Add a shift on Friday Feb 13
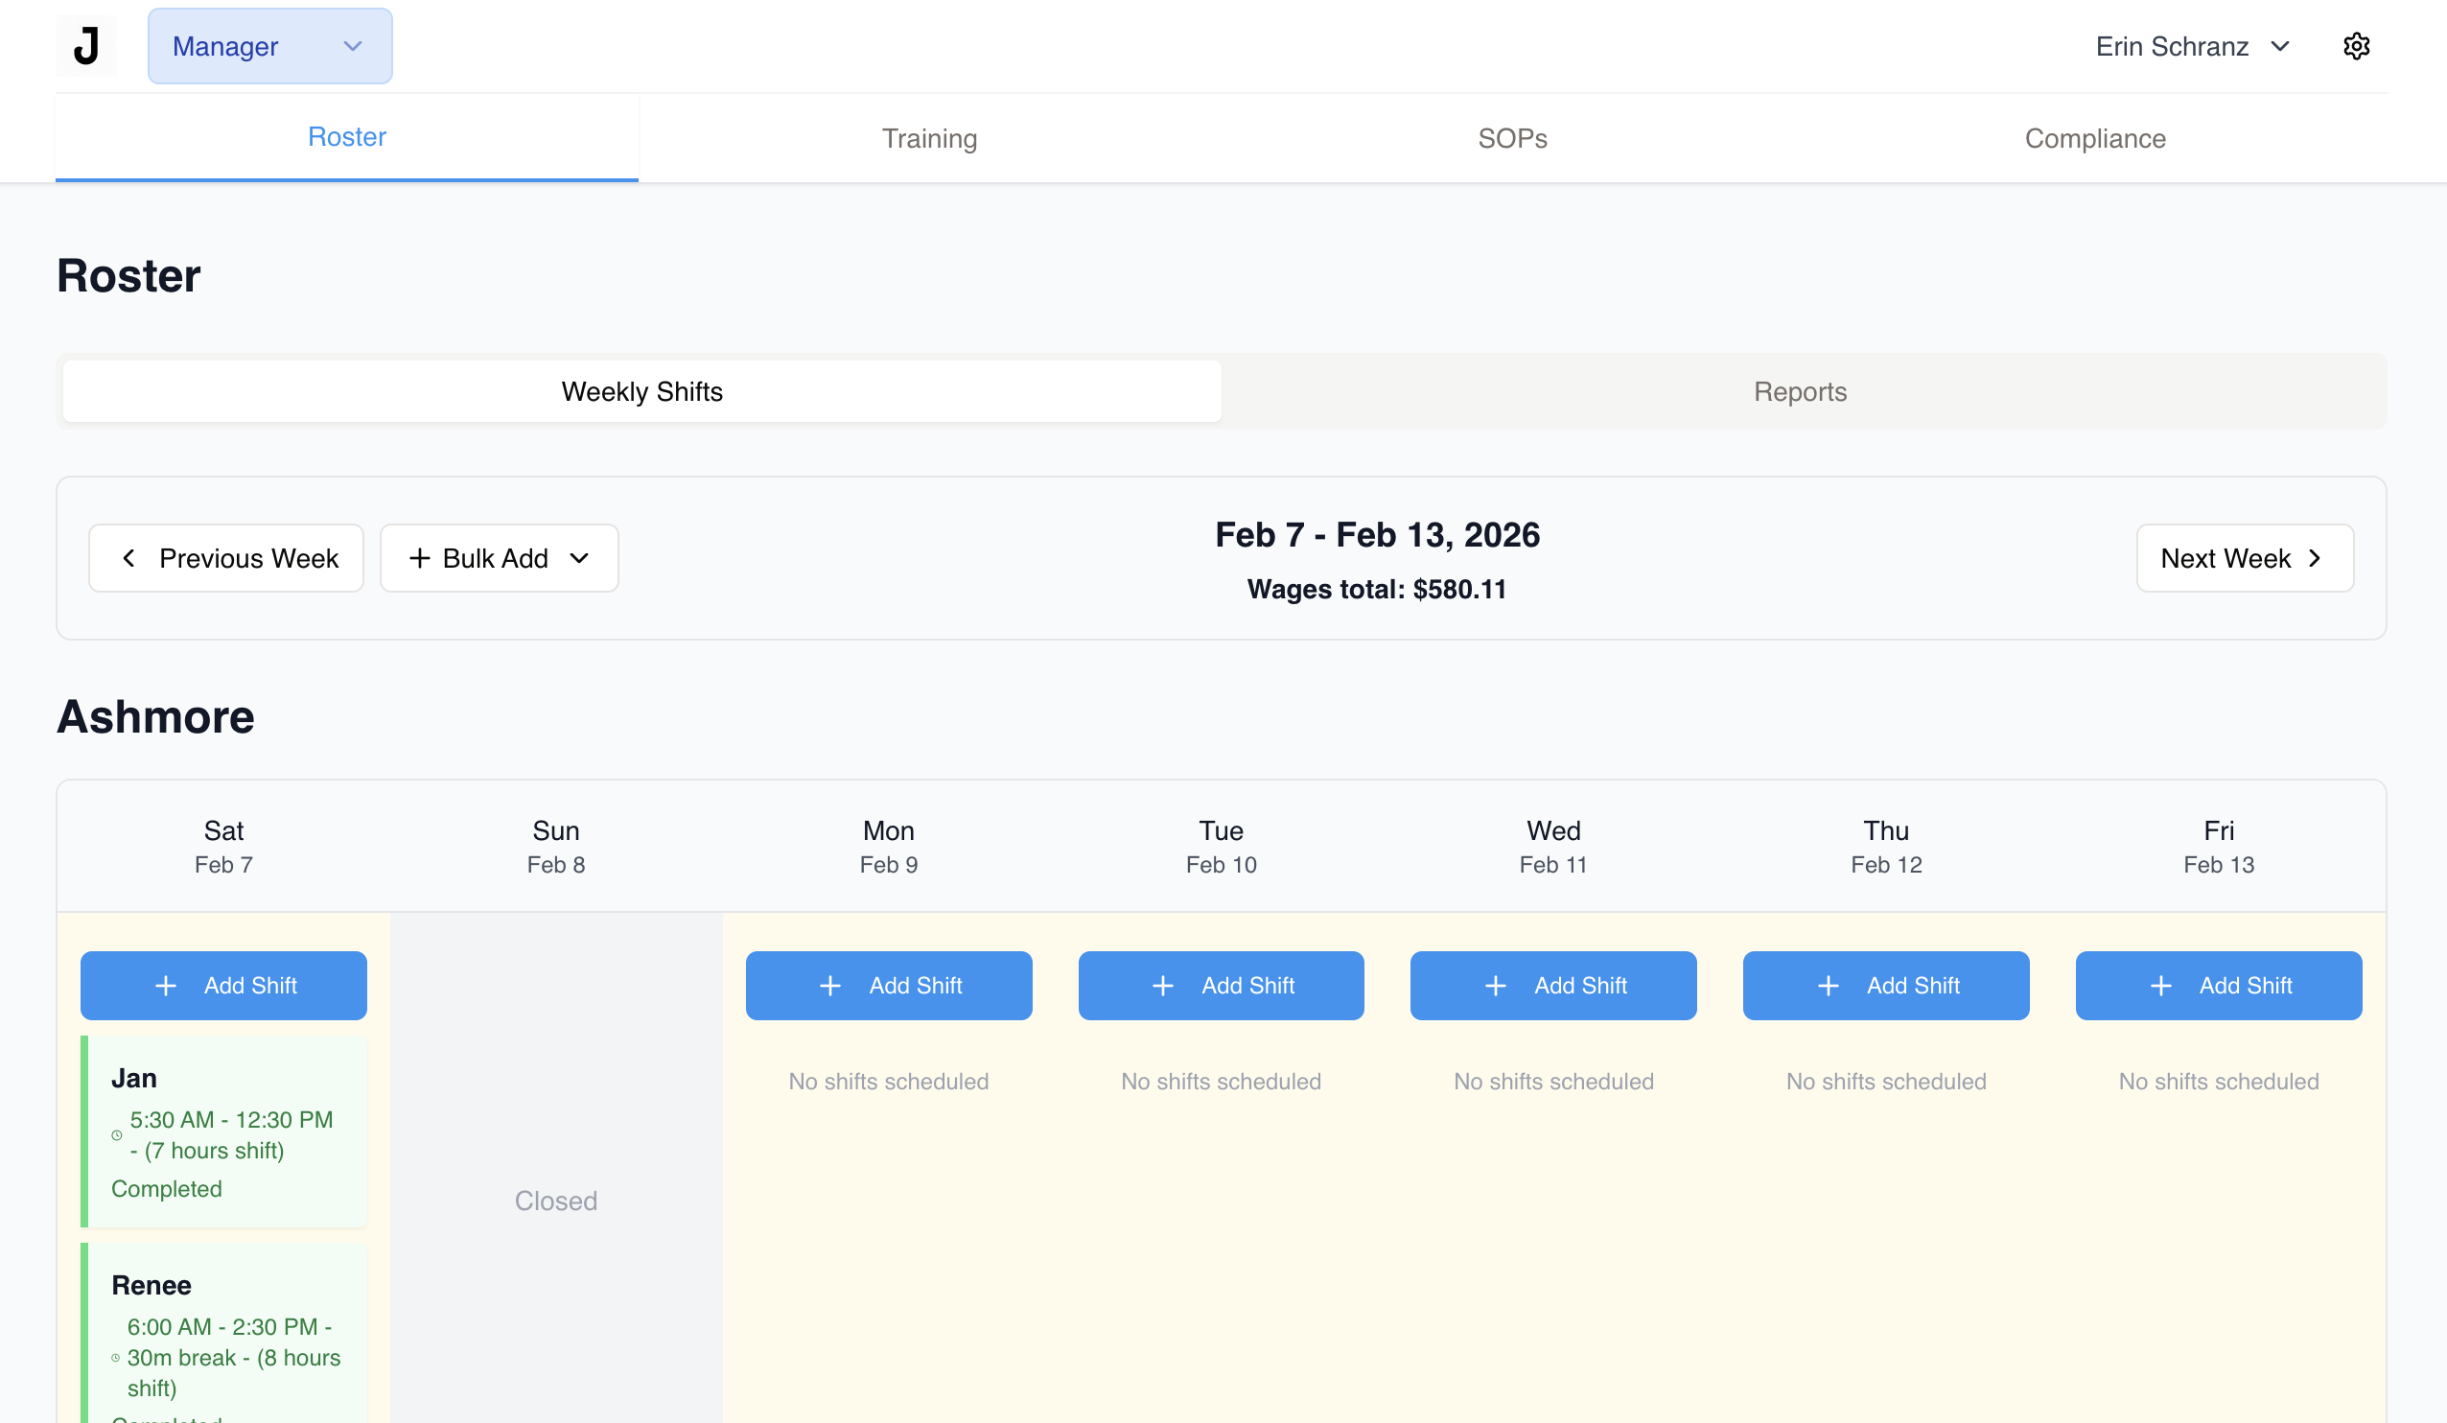This screenshot has height=1423, width=2447. coord(2218,985)
